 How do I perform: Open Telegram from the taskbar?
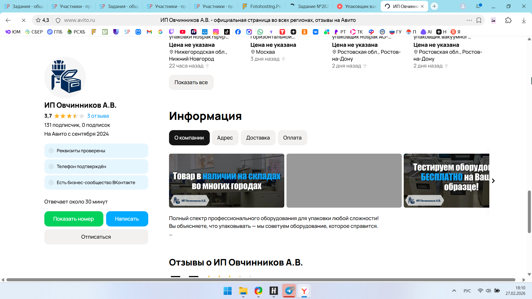click(x=289, y=291)
